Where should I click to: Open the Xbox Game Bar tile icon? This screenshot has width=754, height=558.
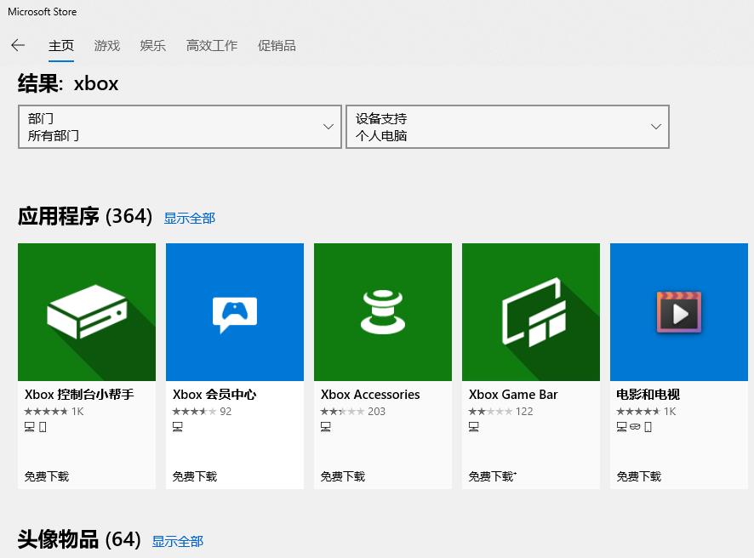(x=530, y=311)
